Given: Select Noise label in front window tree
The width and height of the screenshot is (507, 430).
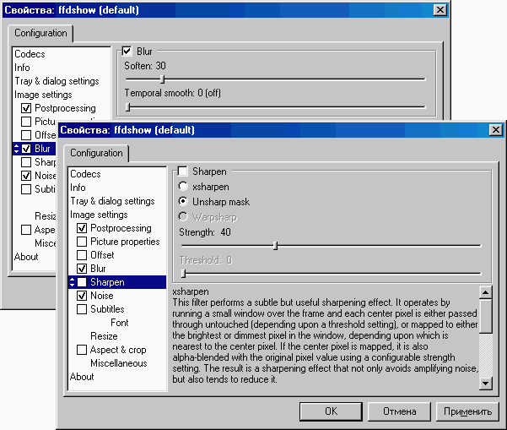Looking at the screenshot, I should point(102,296).
